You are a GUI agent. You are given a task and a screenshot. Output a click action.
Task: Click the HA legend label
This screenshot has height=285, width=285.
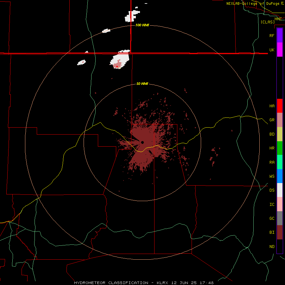(x=272, y=106)
